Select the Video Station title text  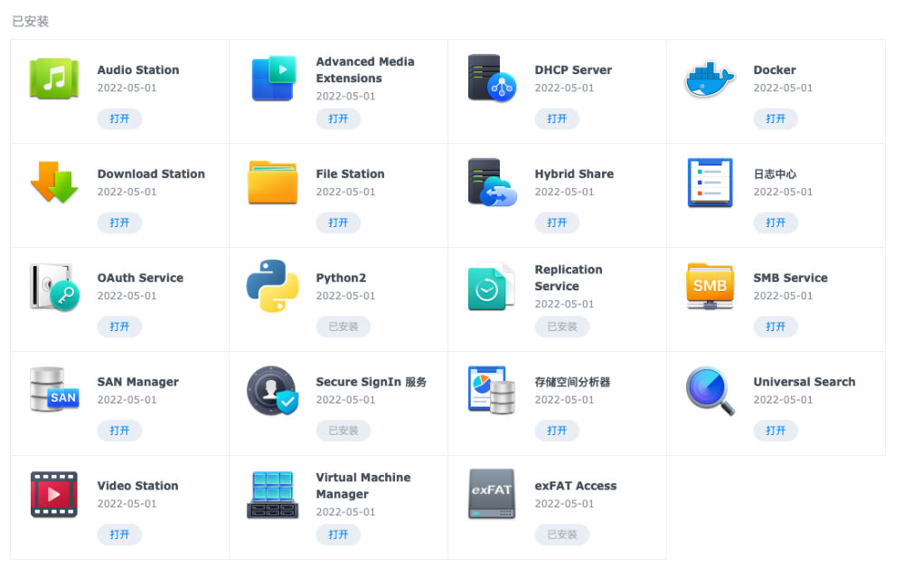pos(137,486)
